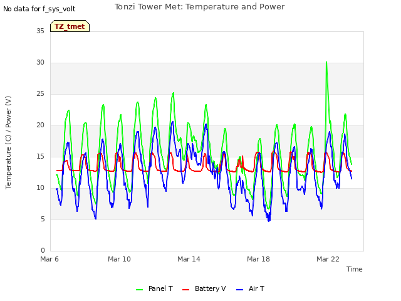Click the 0 y-axis tick label
The width and height of the screenshot is (401, 301).
[43, 251]
